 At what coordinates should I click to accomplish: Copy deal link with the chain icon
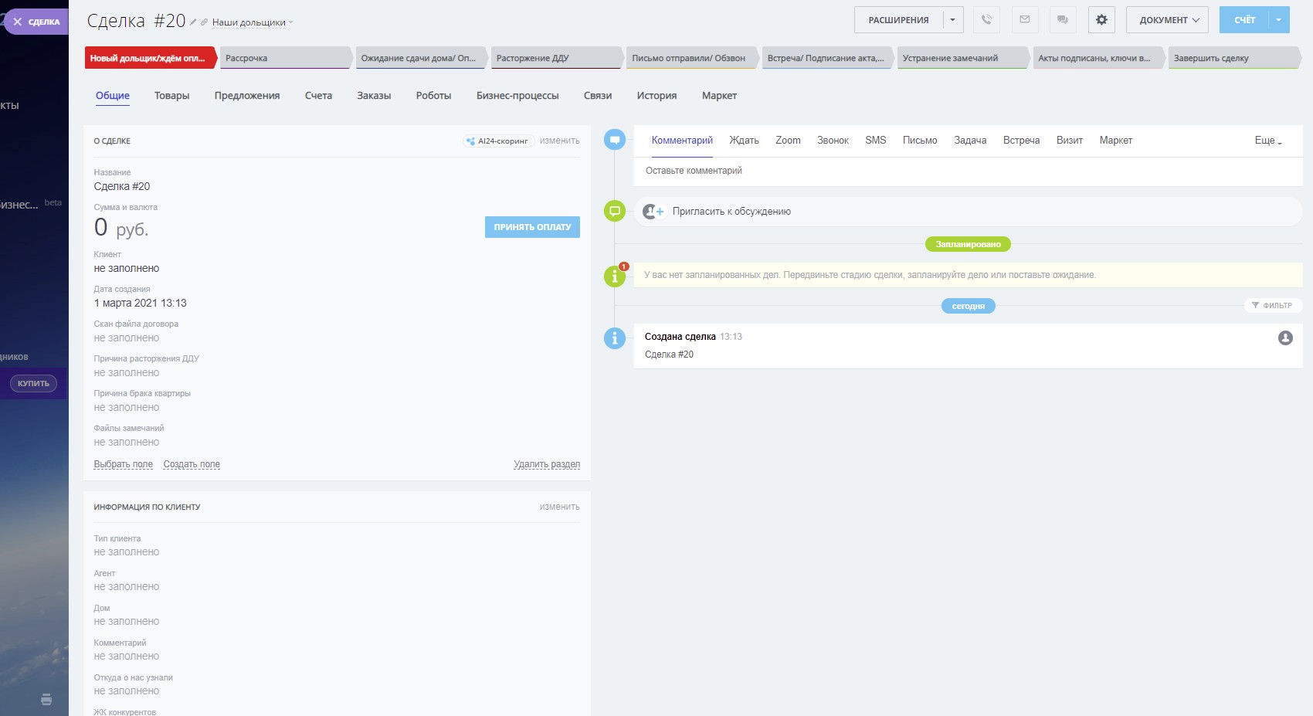(x=205, y=22)
